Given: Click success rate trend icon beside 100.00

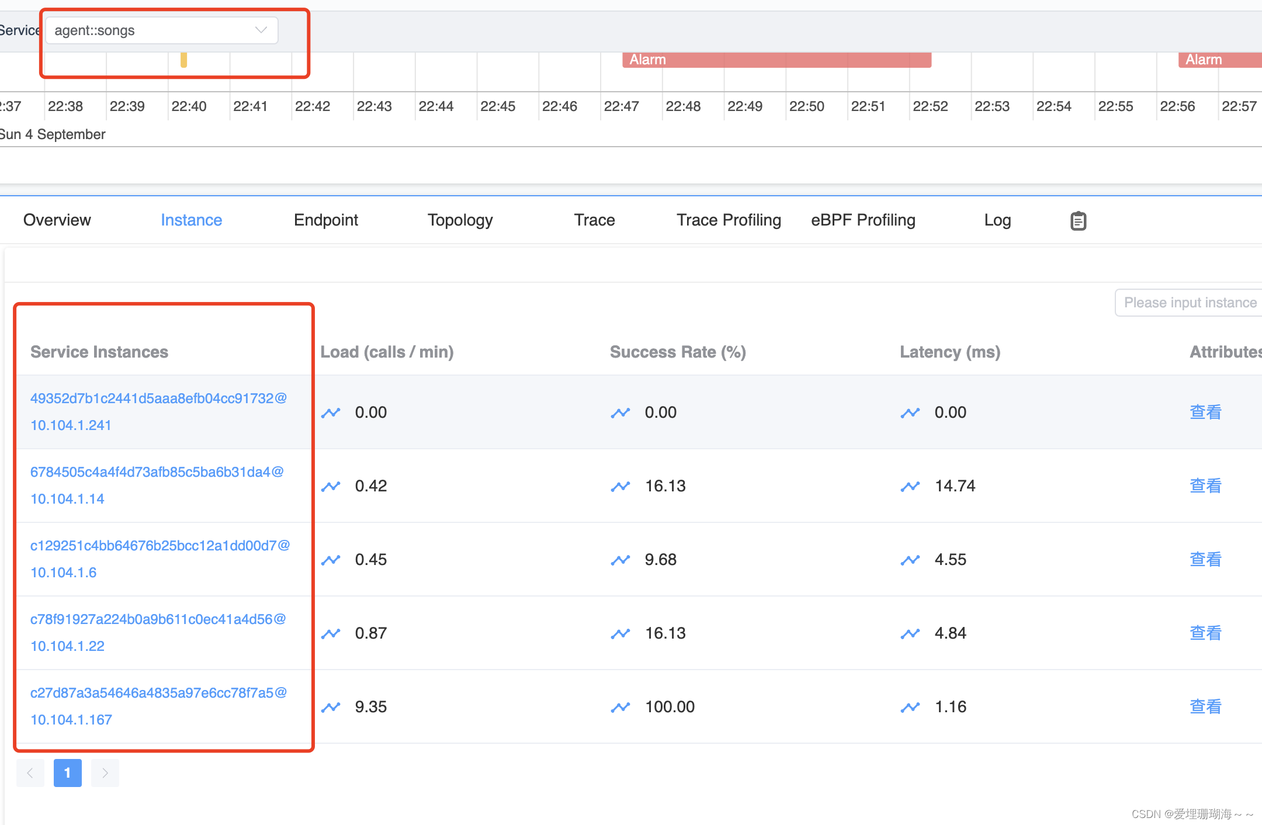Looking at the screenshot, I should coord(620,707).
